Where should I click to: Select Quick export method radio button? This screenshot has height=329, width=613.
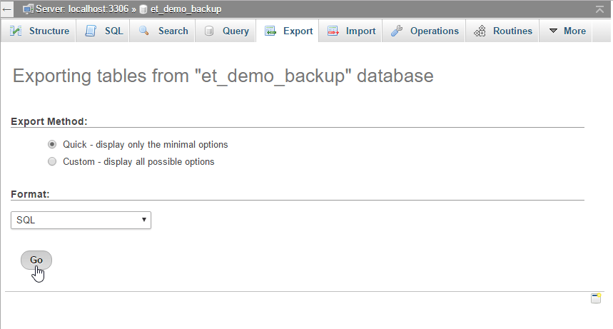(x=52, y=144)
